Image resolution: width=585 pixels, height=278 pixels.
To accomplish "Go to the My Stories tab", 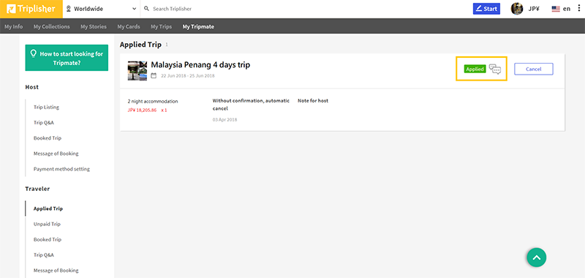I will [x=94, y=27].
